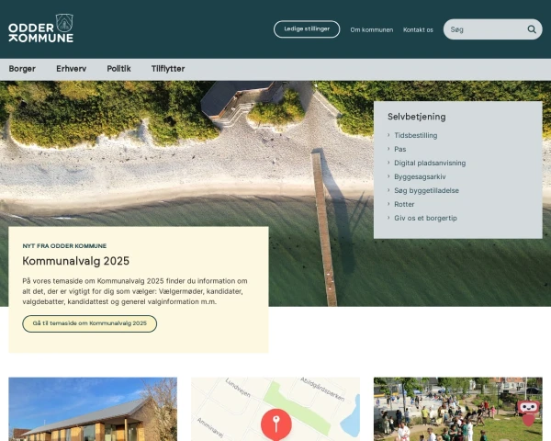Click the arrow next to Byggesagsarkiv
The width and height of the screenshot is (551, 441).
(x=388, y=176)
